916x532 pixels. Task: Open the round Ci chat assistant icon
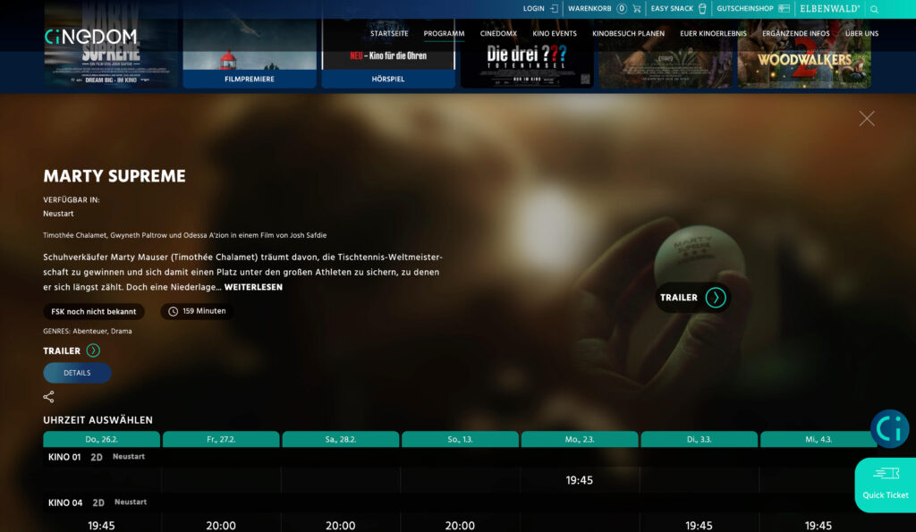tap(889, 429)
